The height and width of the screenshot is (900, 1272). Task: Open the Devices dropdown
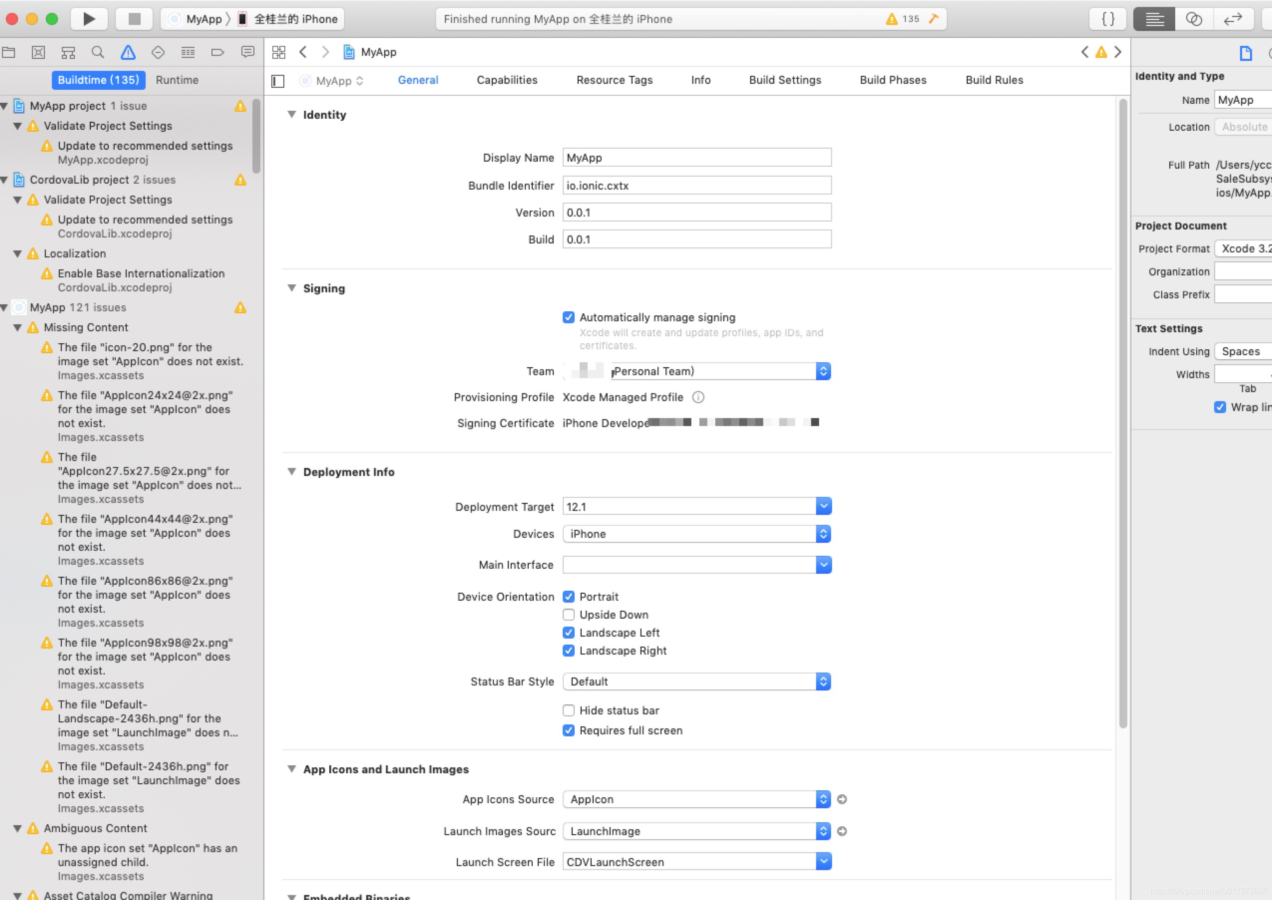tap(697, 534)
